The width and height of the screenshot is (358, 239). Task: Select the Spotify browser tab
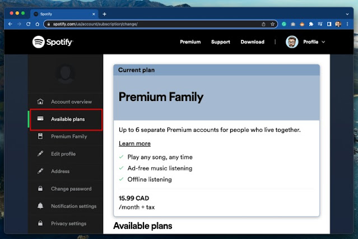click(64, 14)
